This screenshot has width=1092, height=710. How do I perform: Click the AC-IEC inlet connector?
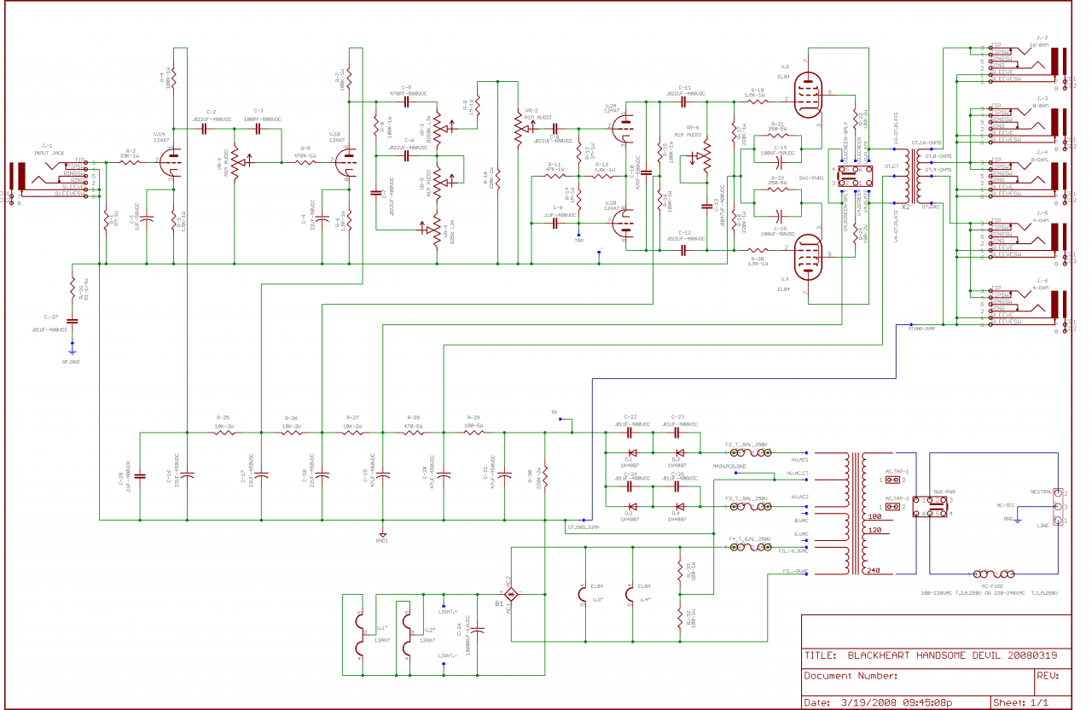[1059, 508]
